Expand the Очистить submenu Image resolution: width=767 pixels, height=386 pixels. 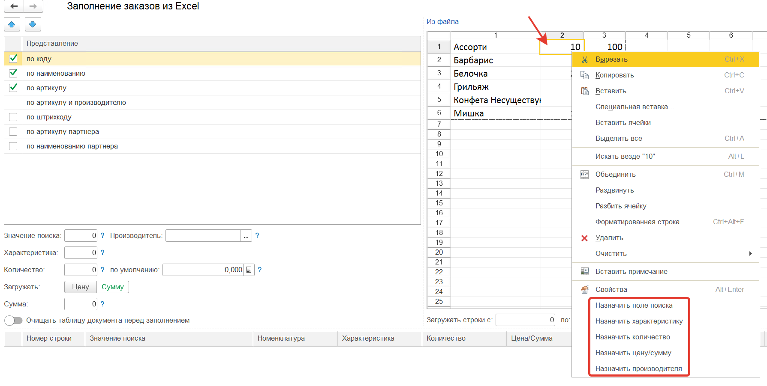click(665, 254)
